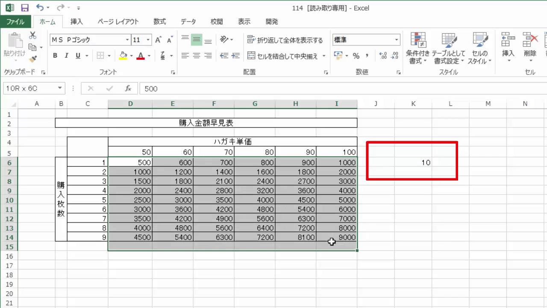547x308 pixels.
Task: Click the Copy icon in clipboard group
Action: click(33, 47)
